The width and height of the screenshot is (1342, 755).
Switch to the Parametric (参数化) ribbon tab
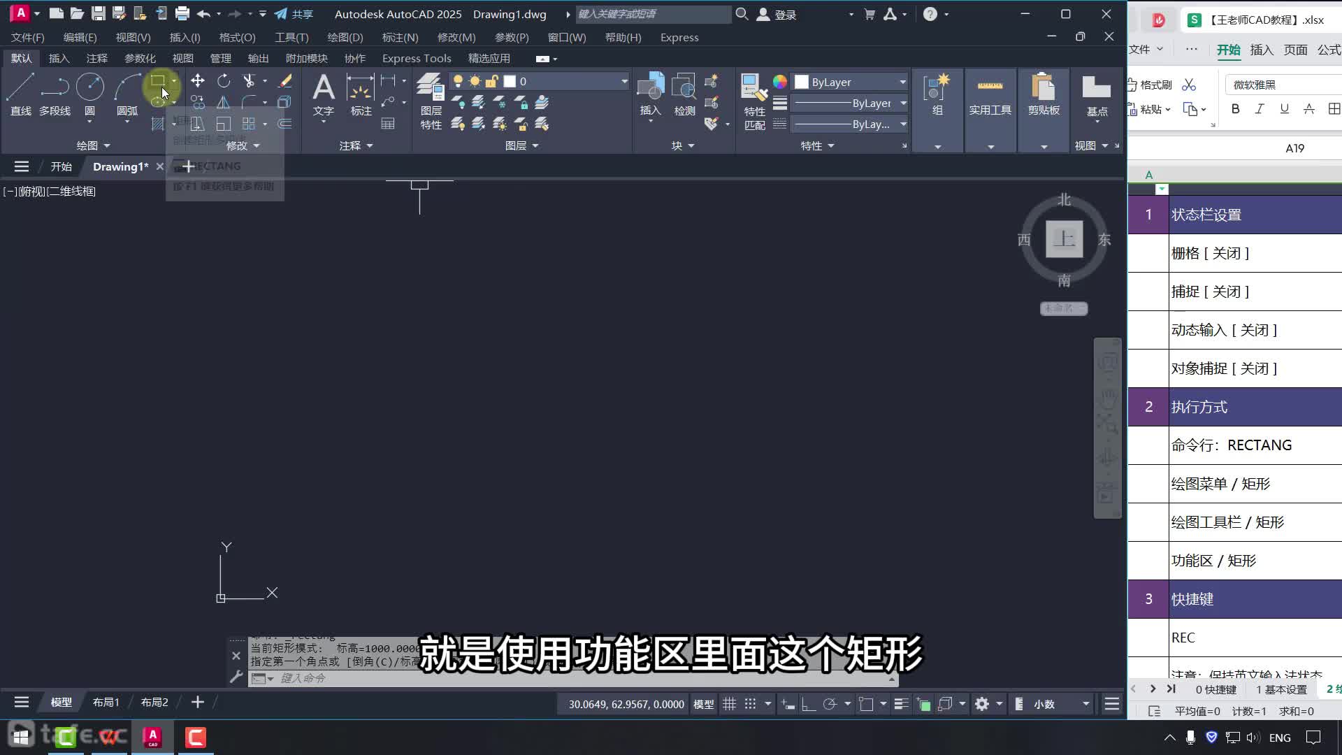click(x=140, y=58)
